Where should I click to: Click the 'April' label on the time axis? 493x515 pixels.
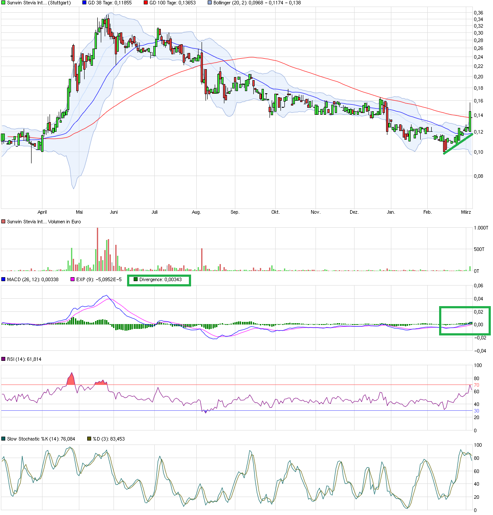click(x=42, y=212)
